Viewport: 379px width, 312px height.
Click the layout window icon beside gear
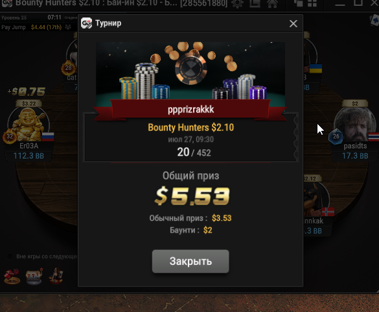(x=255, y=4)
